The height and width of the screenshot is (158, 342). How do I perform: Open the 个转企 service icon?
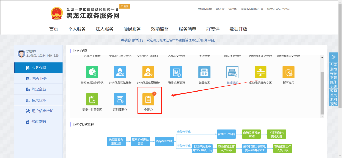coord(148,99)
